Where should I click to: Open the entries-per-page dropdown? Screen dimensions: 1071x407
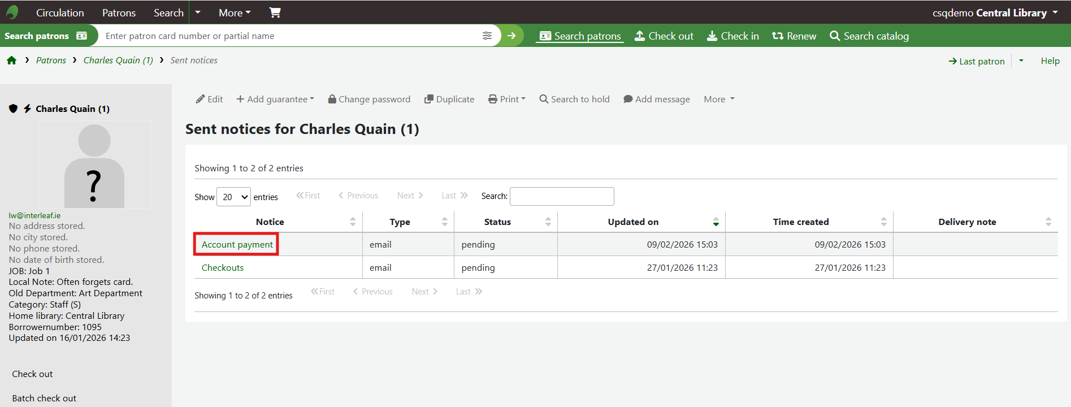[x=234, y=197]
